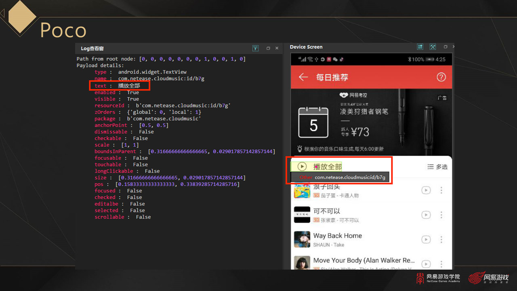Image resolution: width=517 pixels, height=291 pixels.
Task: Tap the play icon for 浪子回头
Action: click(426, 190)
